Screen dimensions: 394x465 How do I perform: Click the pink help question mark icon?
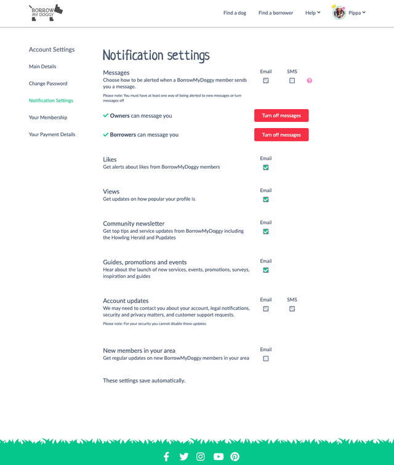(309, 81)
